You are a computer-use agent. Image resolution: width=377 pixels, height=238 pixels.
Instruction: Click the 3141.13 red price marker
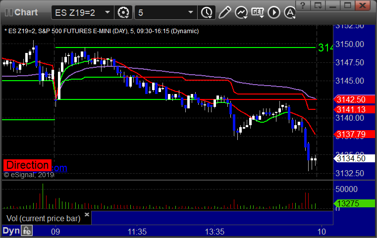click(x=354, y=109)
